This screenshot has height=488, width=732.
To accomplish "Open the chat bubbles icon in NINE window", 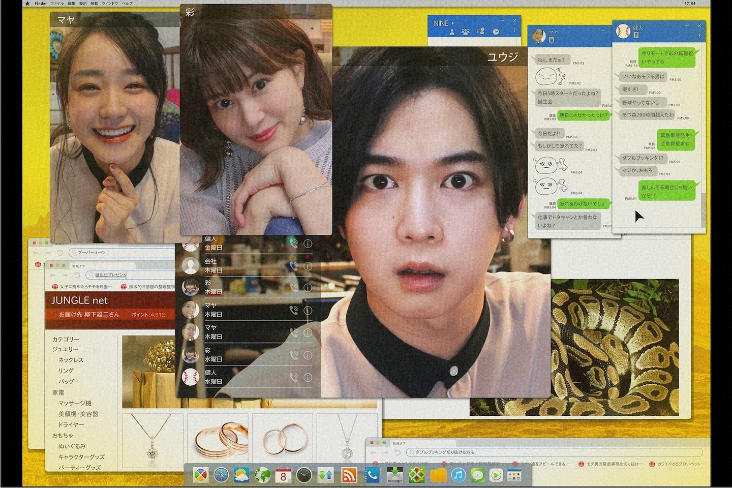I will [480, 32].
